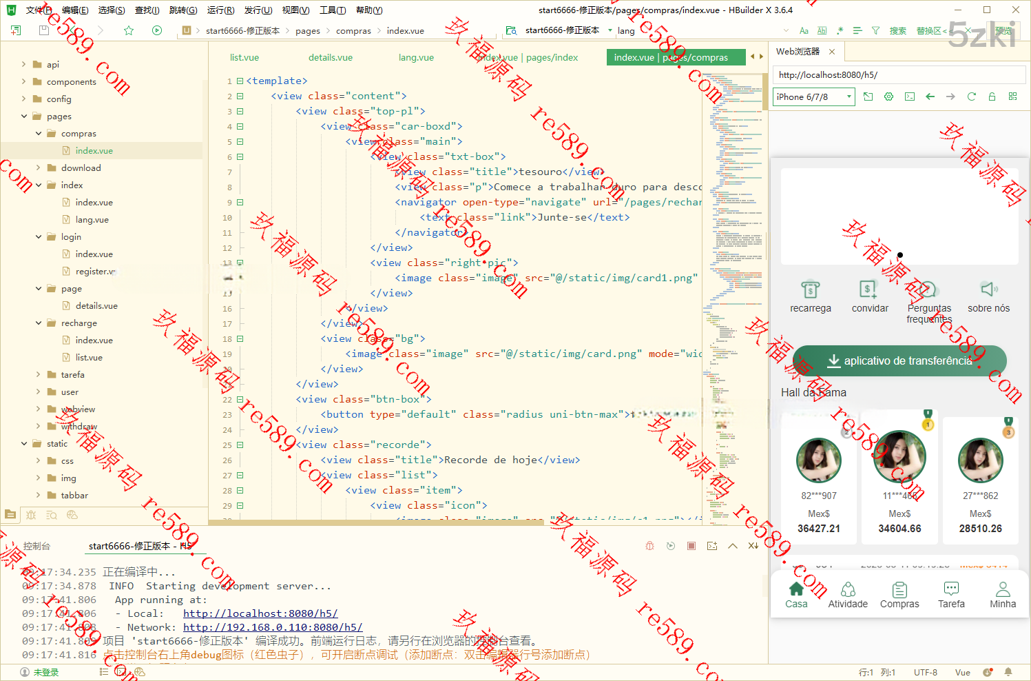Switch to the details.vue editor tab

coord(331,58)
